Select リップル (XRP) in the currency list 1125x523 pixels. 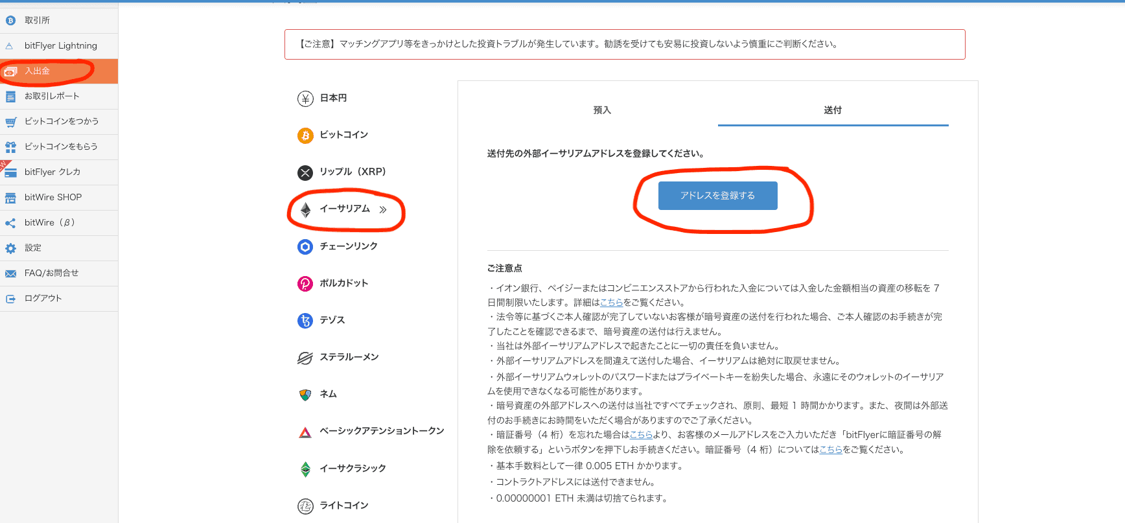pyautogui.click(x=353, y=172)
